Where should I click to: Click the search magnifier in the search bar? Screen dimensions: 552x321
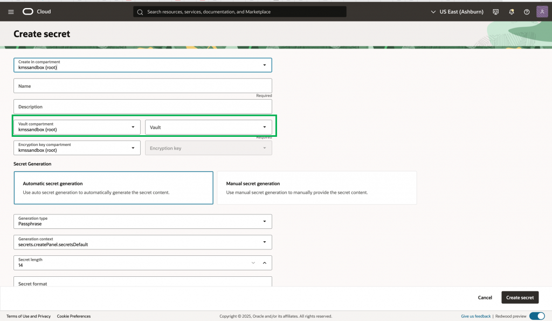pos(140,11)
